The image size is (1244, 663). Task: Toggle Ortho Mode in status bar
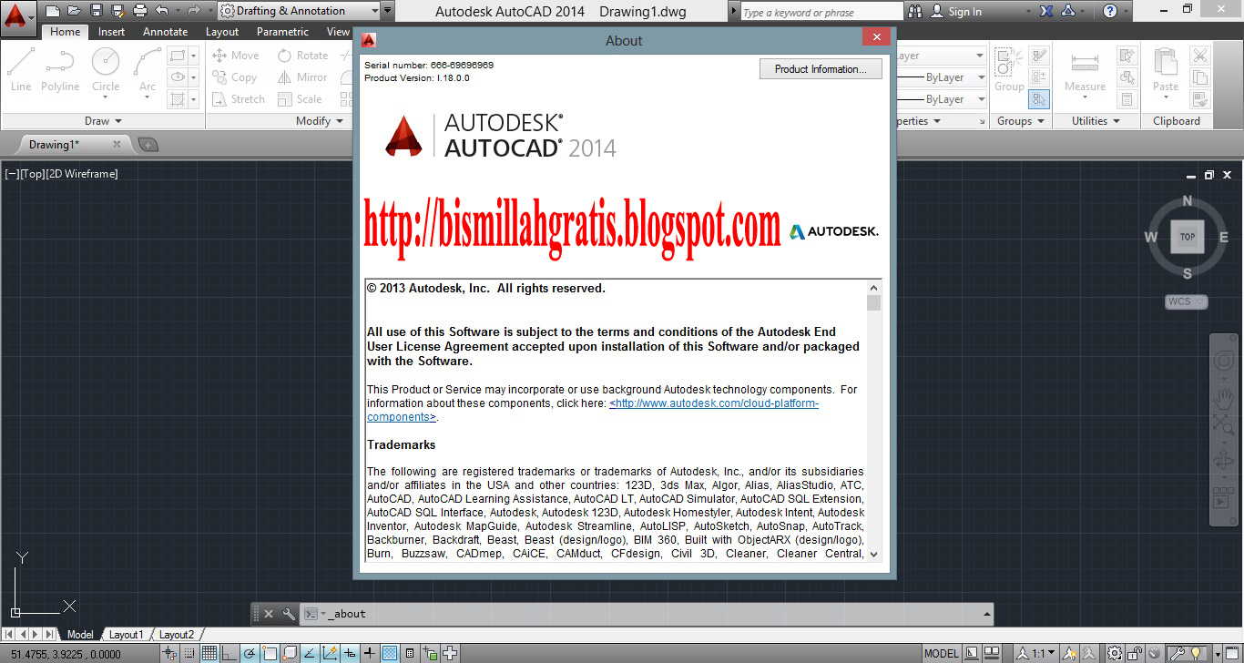coord(229,653)
